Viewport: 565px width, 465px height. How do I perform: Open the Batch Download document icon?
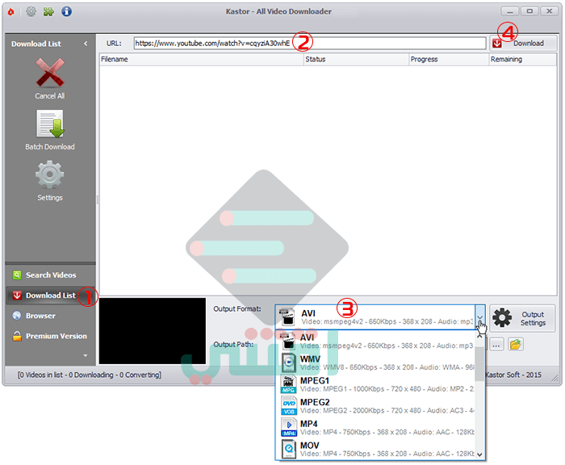coord(50,124)
